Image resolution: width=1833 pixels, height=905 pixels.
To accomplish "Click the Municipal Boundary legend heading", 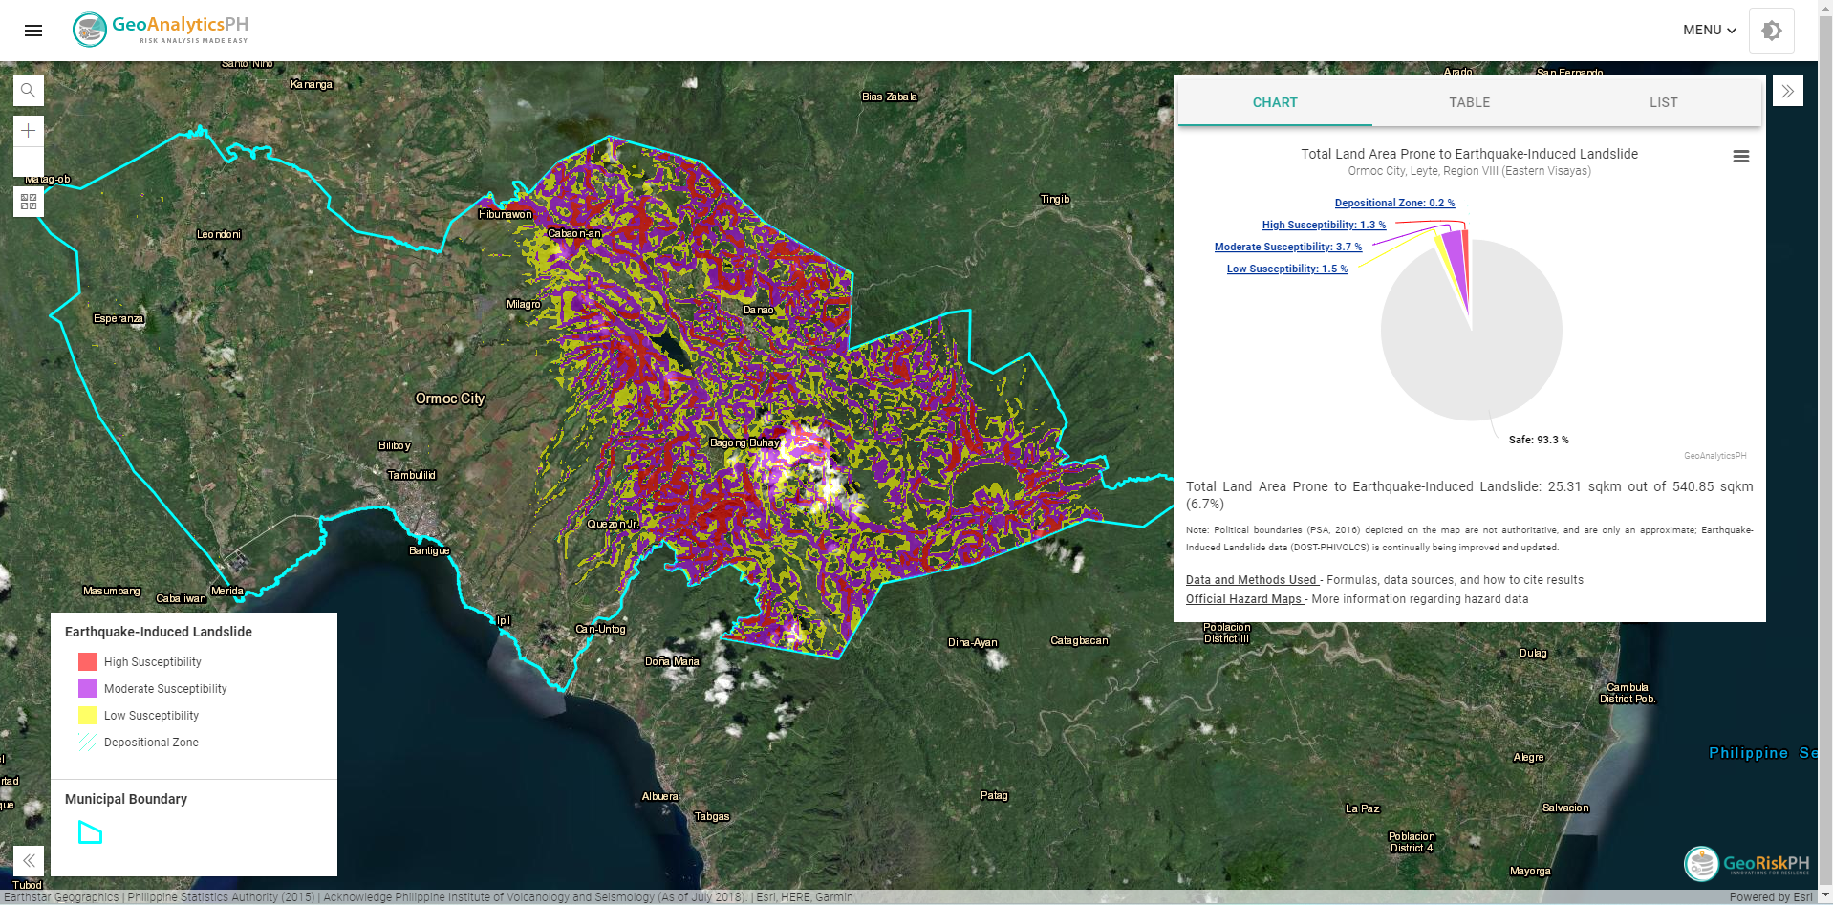I will pos(126,799).
